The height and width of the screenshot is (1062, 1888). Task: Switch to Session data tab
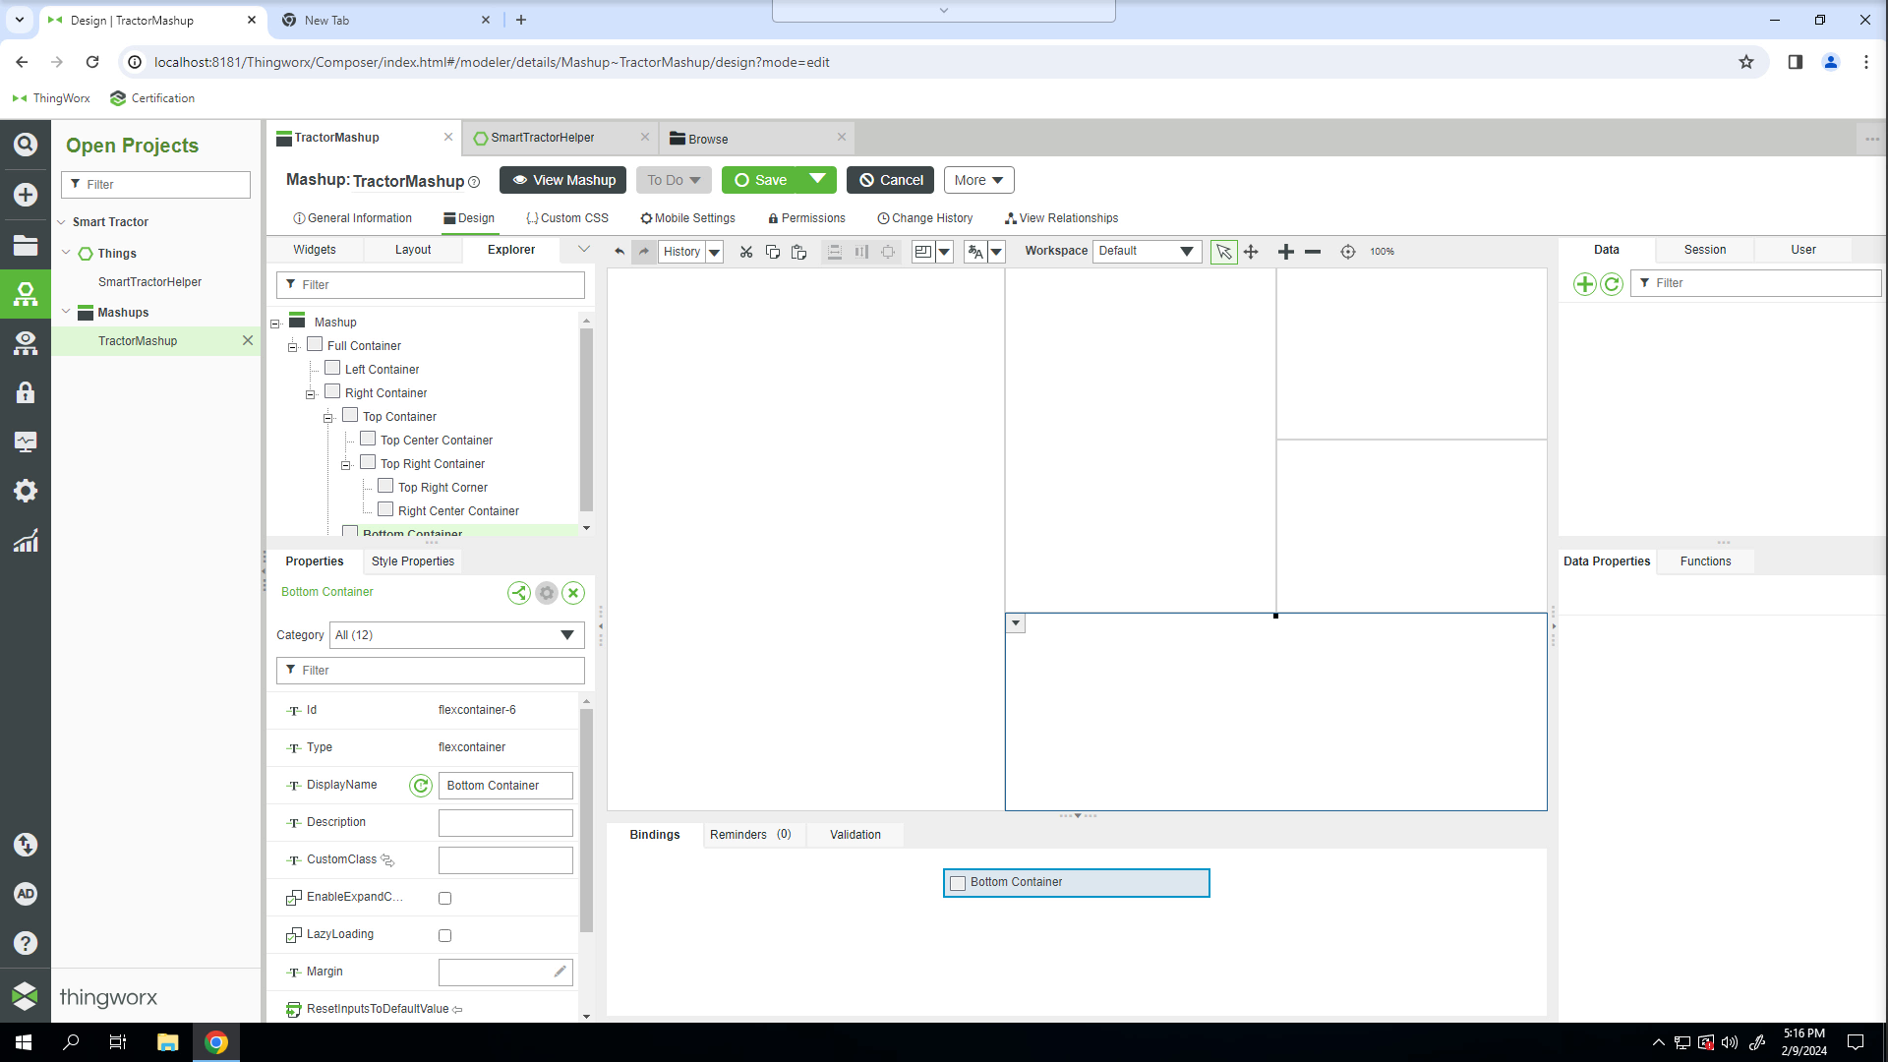(x=1705, y=250)
